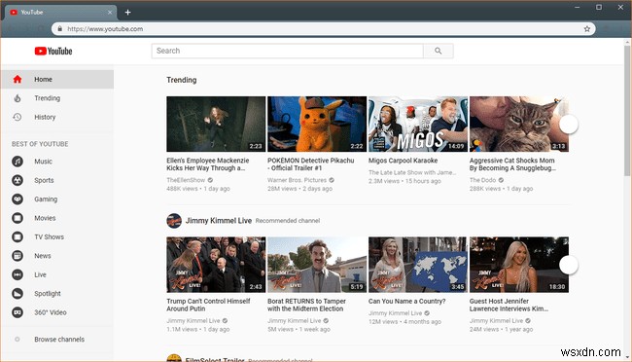Open TV Shows in the sidebar

(57, 236)
